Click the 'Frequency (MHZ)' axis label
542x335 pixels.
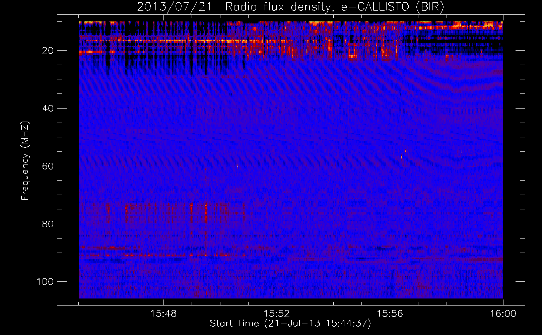click(25, 161)
